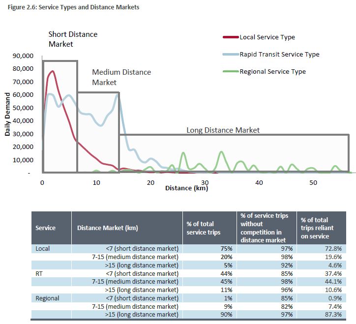Select the 'Service' table column header

45,228
